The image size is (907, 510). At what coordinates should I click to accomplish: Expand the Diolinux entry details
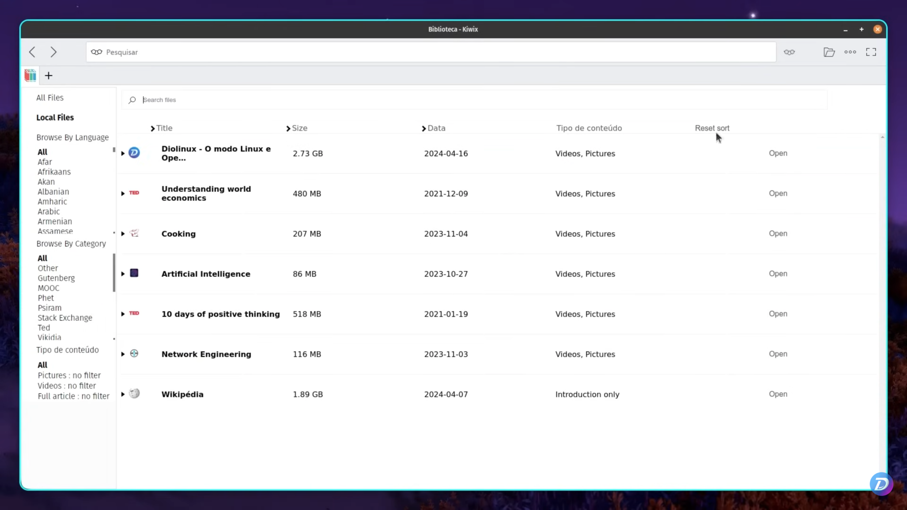(x=123, y=153)
